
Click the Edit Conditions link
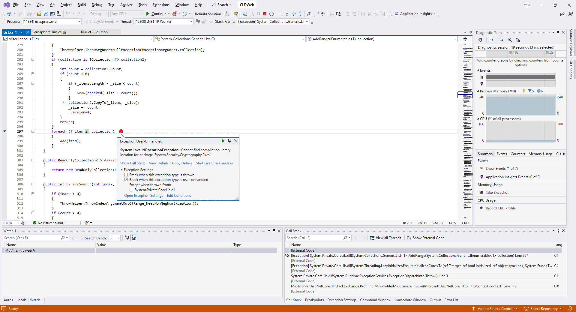point(179,196)
